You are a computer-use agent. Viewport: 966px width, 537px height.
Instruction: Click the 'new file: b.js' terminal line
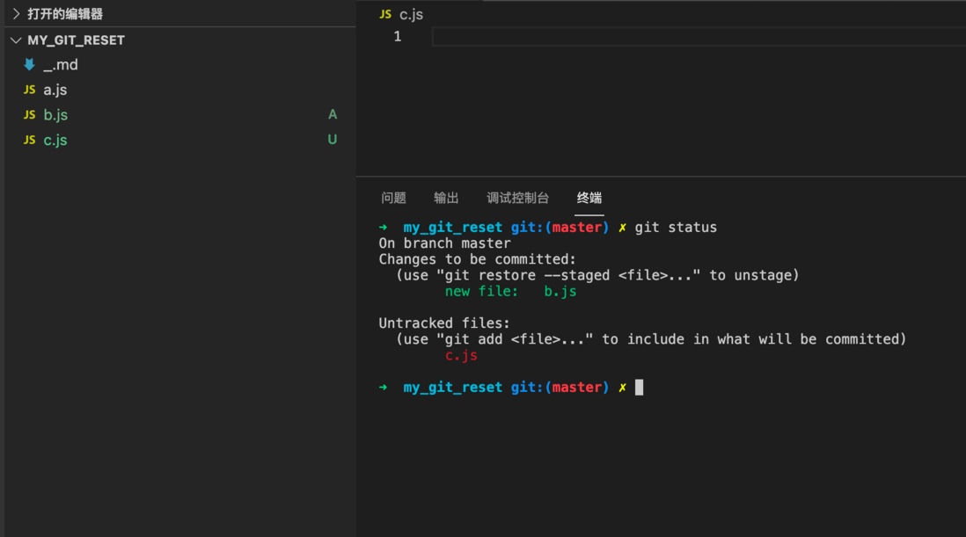point(511,292)
